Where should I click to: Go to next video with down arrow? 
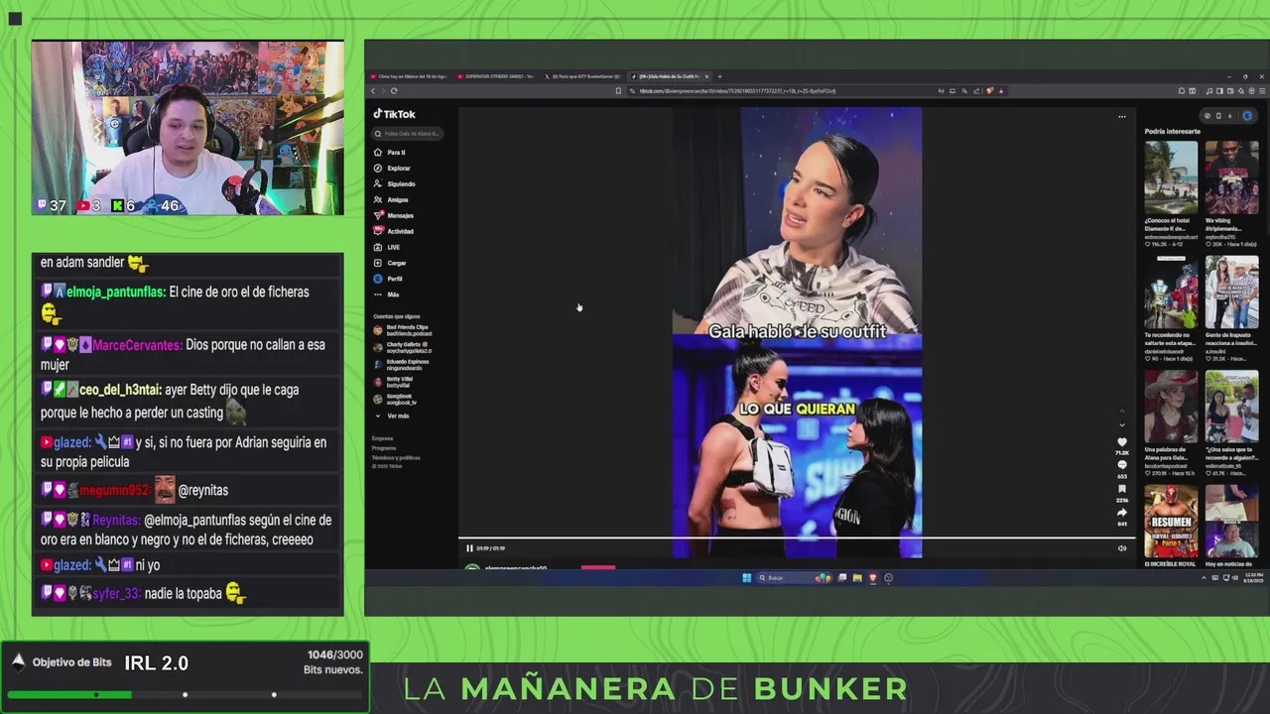[1122, 425]
